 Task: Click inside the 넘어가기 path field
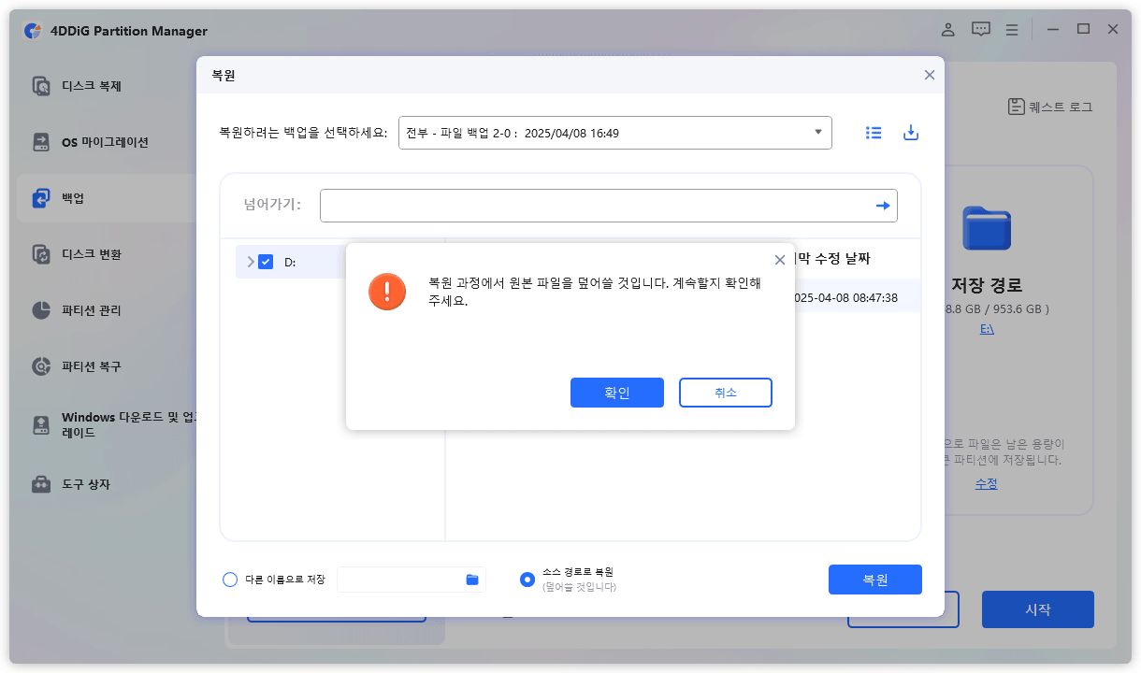[x=599, y=205]
